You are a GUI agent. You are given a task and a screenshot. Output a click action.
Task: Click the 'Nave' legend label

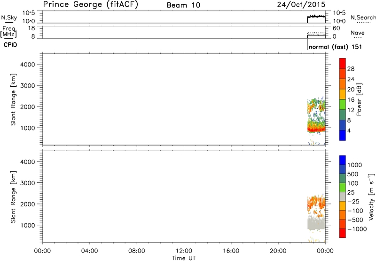point(358,33)
